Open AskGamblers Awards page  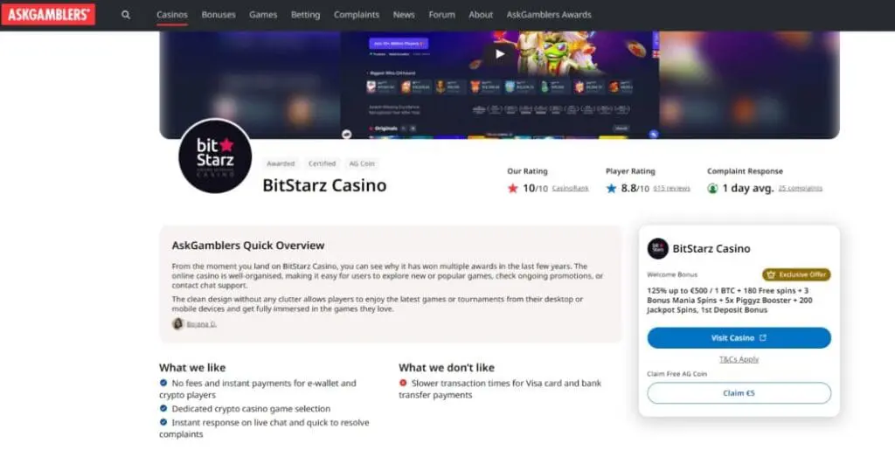click(x=549, y=15)
